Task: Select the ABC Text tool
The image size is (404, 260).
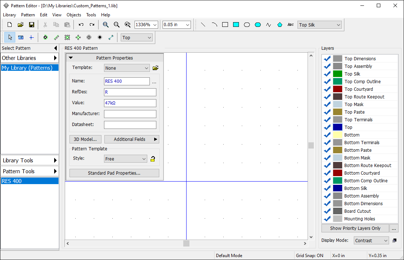Action: [291, 25]
